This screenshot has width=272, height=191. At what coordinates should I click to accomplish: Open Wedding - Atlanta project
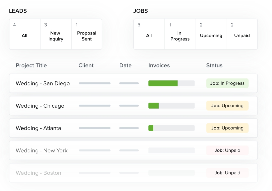coord(38,128)
